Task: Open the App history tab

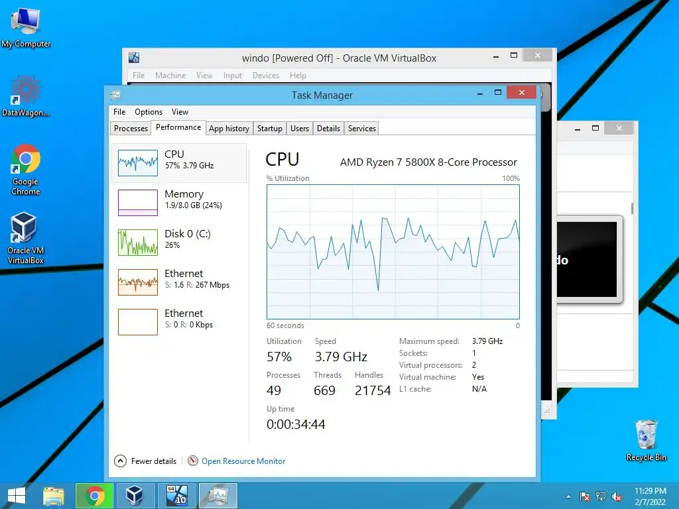Action: (x=229, y=129)
